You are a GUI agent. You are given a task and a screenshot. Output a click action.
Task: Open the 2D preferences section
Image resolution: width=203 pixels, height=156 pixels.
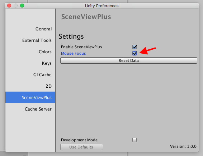click(x=30, y=86)
